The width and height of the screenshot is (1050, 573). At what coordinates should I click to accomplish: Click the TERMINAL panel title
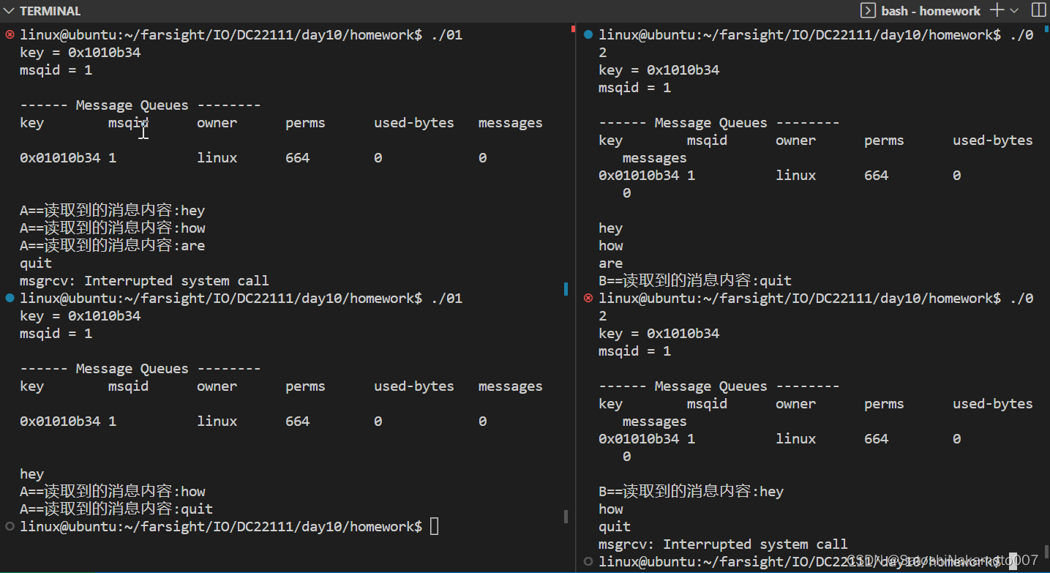click(51, 10)
